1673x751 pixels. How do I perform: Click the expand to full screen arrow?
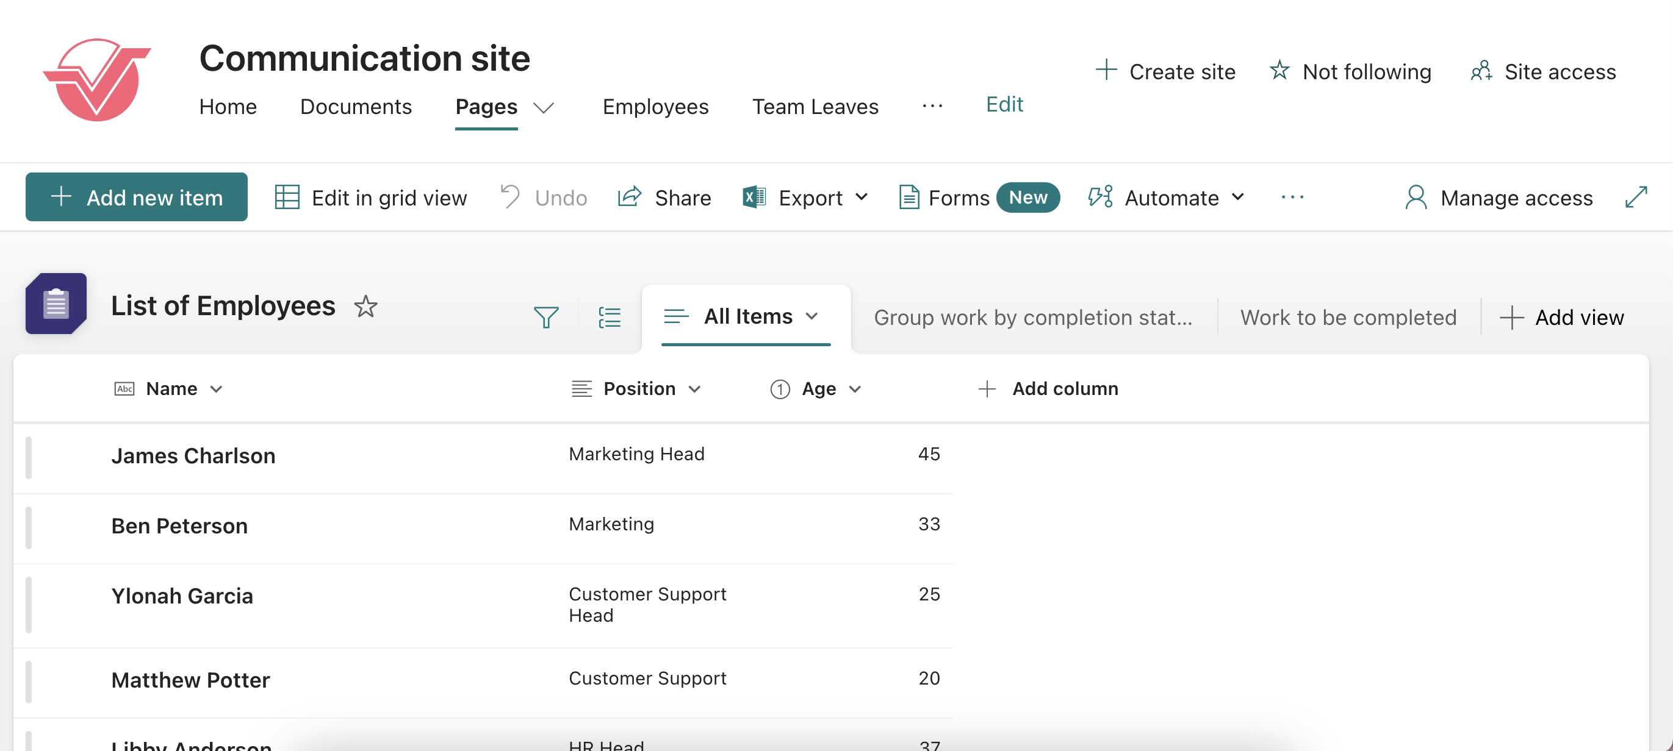point(1635,198)
